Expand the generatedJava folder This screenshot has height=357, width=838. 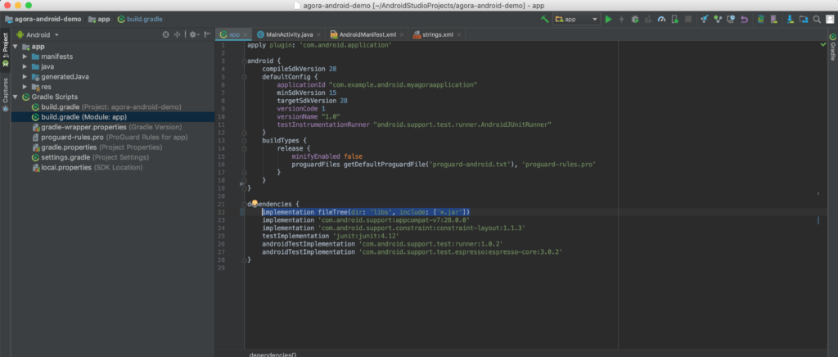pyautogui.click(x=25, y=77)
